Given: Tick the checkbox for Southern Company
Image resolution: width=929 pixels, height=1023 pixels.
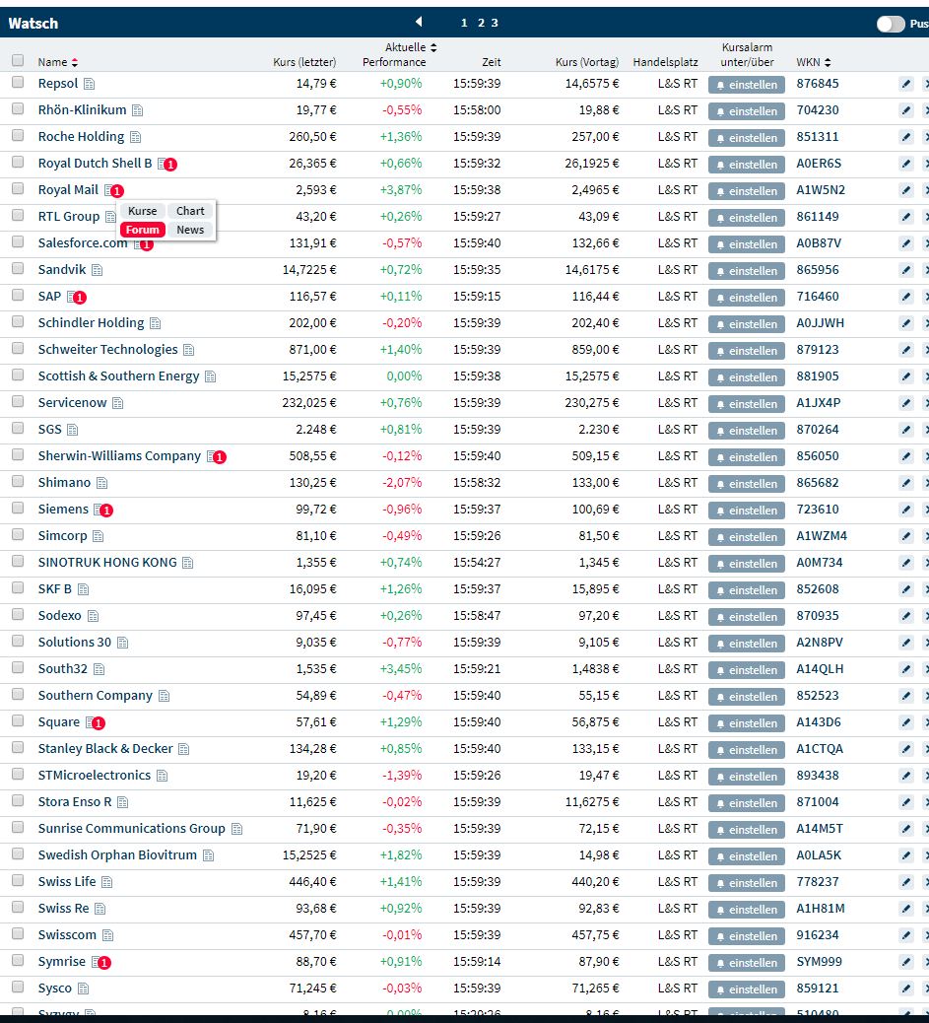Looking at the screenshot, I should click(18, 694).
